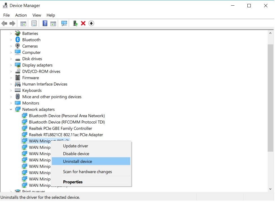Open the View menu
The width and height of the screenshot is (275, 202).
click(x=37, y=15)
